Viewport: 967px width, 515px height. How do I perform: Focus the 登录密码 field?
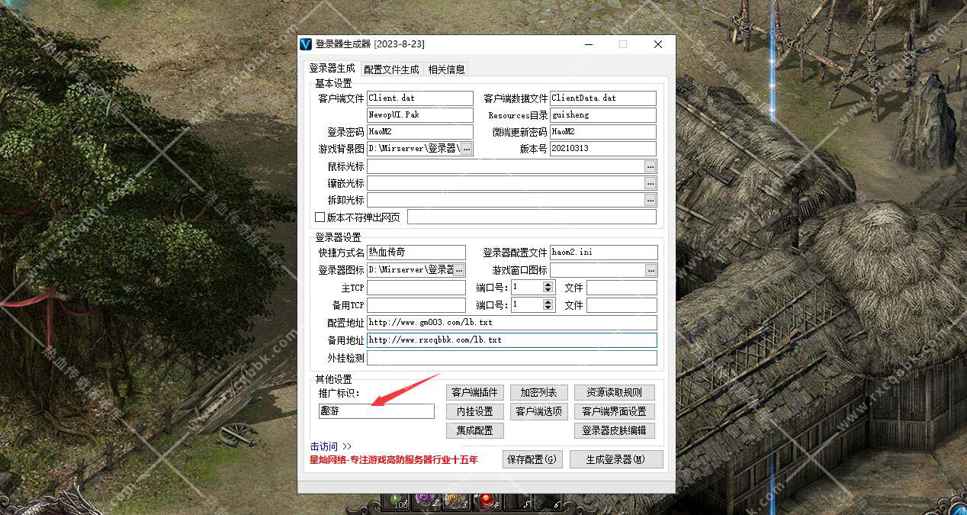point(420,132)
